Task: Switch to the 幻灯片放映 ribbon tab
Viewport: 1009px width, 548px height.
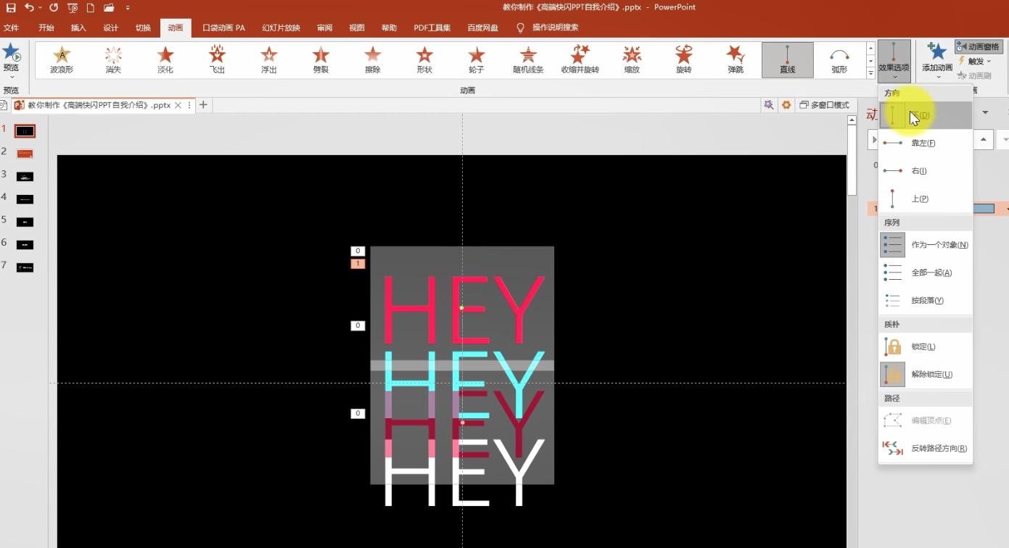Action: click(281, 28)
